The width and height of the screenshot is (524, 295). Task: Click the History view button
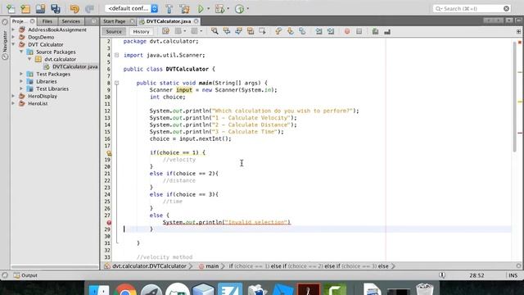[141, 31]
